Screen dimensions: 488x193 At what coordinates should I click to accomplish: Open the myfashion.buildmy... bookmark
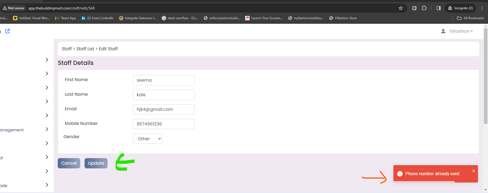point(306,18)
